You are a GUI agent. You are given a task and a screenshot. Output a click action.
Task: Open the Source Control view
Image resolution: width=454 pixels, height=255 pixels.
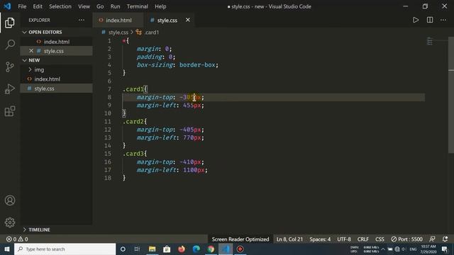[9, 67]
